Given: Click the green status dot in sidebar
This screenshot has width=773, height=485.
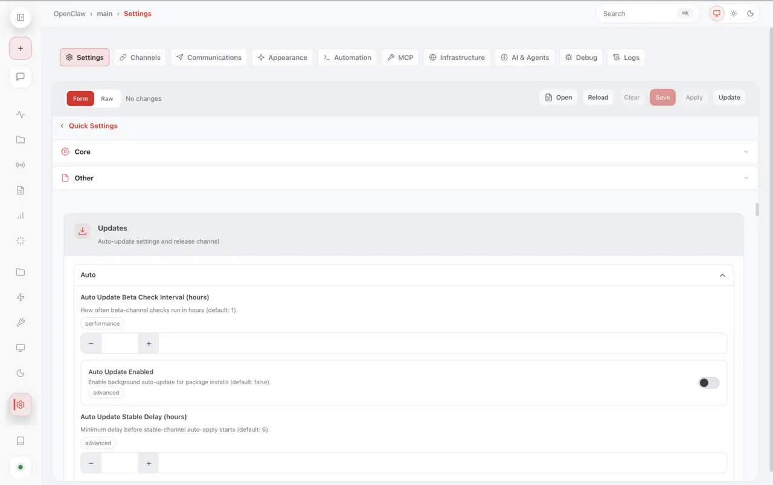Looking at the screenshot, I should (21, 467).
